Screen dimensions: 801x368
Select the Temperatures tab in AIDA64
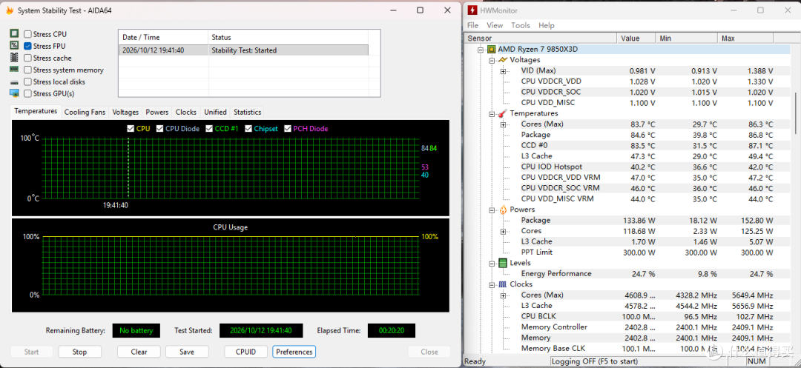[36, 111]
